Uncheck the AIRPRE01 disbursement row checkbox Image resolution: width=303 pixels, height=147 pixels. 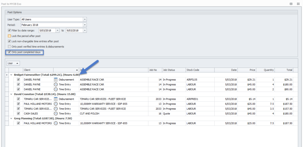tap(18, 99)
